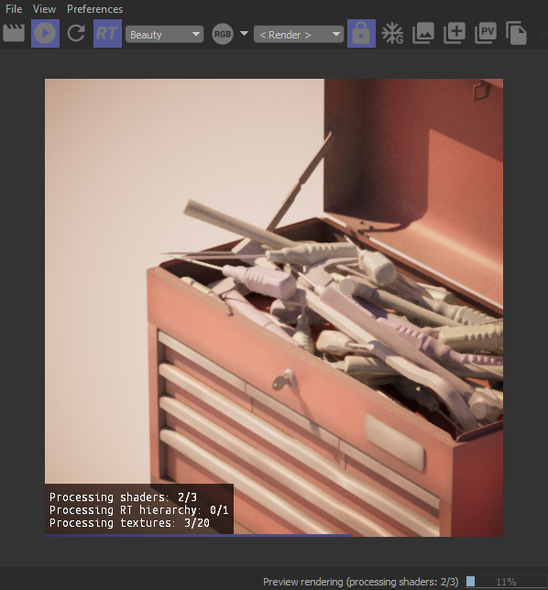Open the < Render > dropdown
The image size is (548, 590).
299,35
